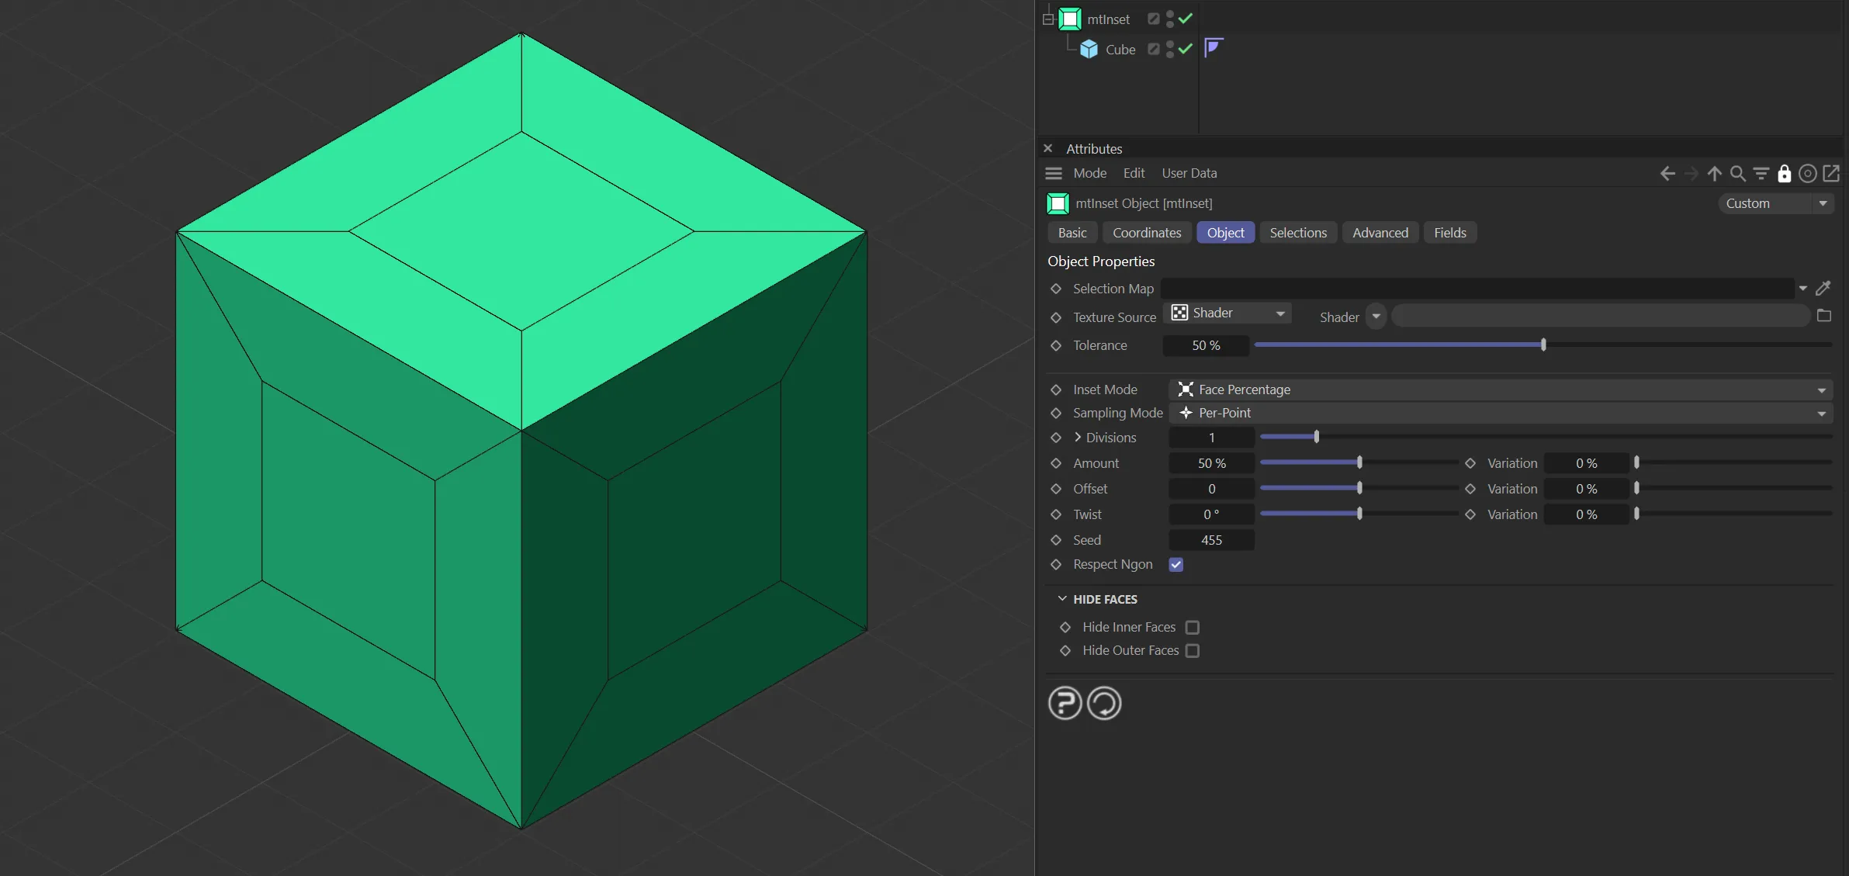Click the circular reset arrow icon
1849x876 pixels.
pos(1104,703)
